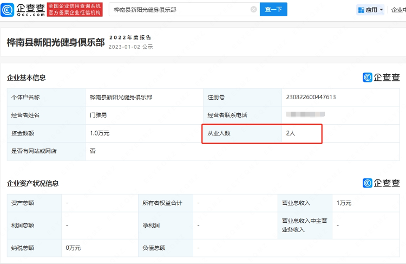The width and height of the screenshot is (406, 264).
Task: Click the registration number 230822600447613
Action: (311, 98)
